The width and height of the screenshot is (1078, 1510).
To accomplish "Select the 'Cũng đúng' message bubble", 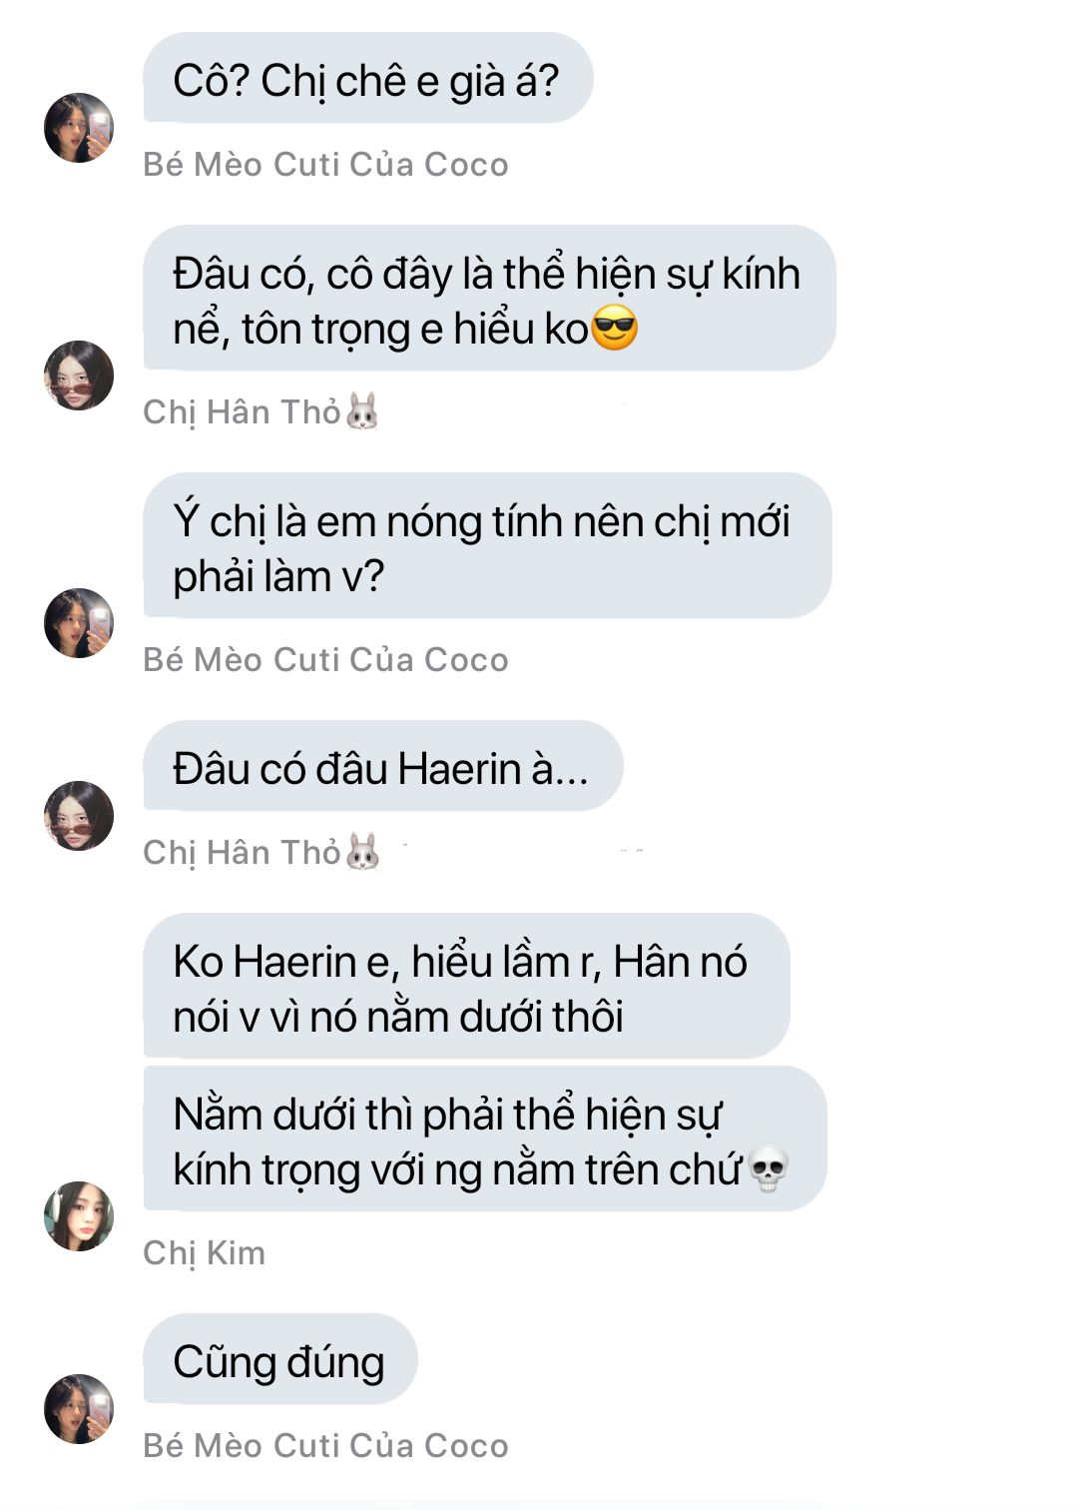I will pyautogui.click(x=280, y=1359).
